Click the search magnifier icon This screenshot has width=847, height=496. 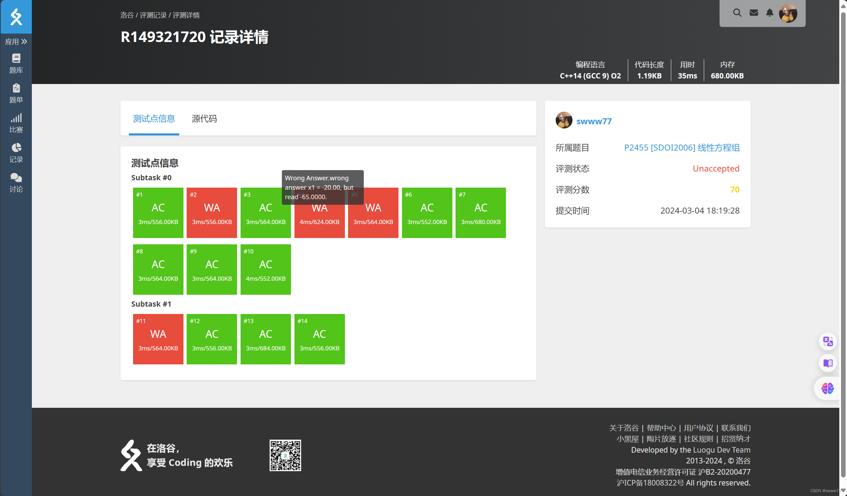tap(737, 13)
